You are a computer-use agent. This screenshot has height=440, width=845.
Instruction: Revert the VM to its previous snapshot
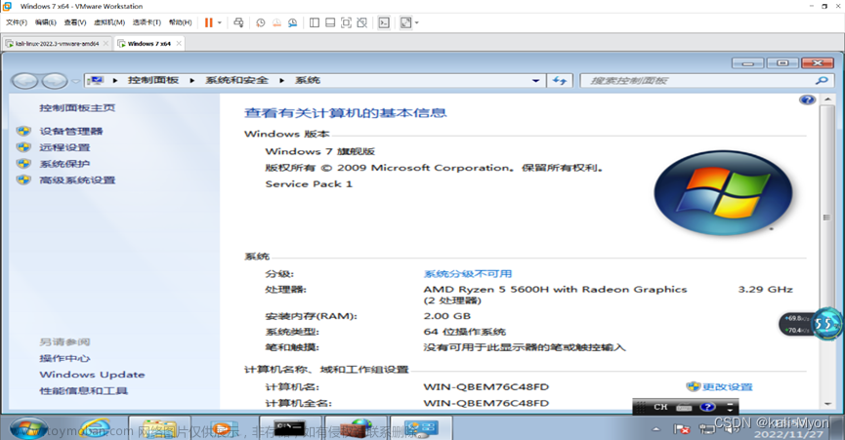coord(276,22)
